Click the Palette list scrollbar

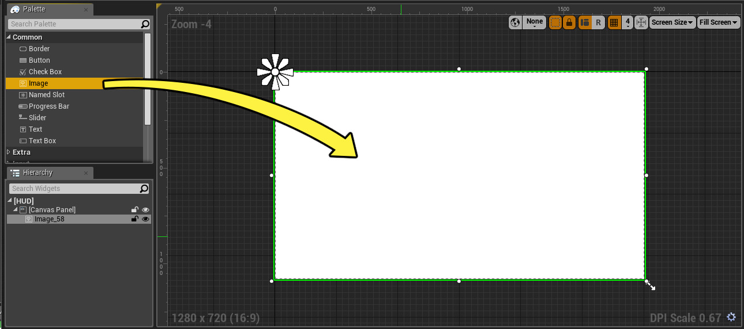coord(148,79)
